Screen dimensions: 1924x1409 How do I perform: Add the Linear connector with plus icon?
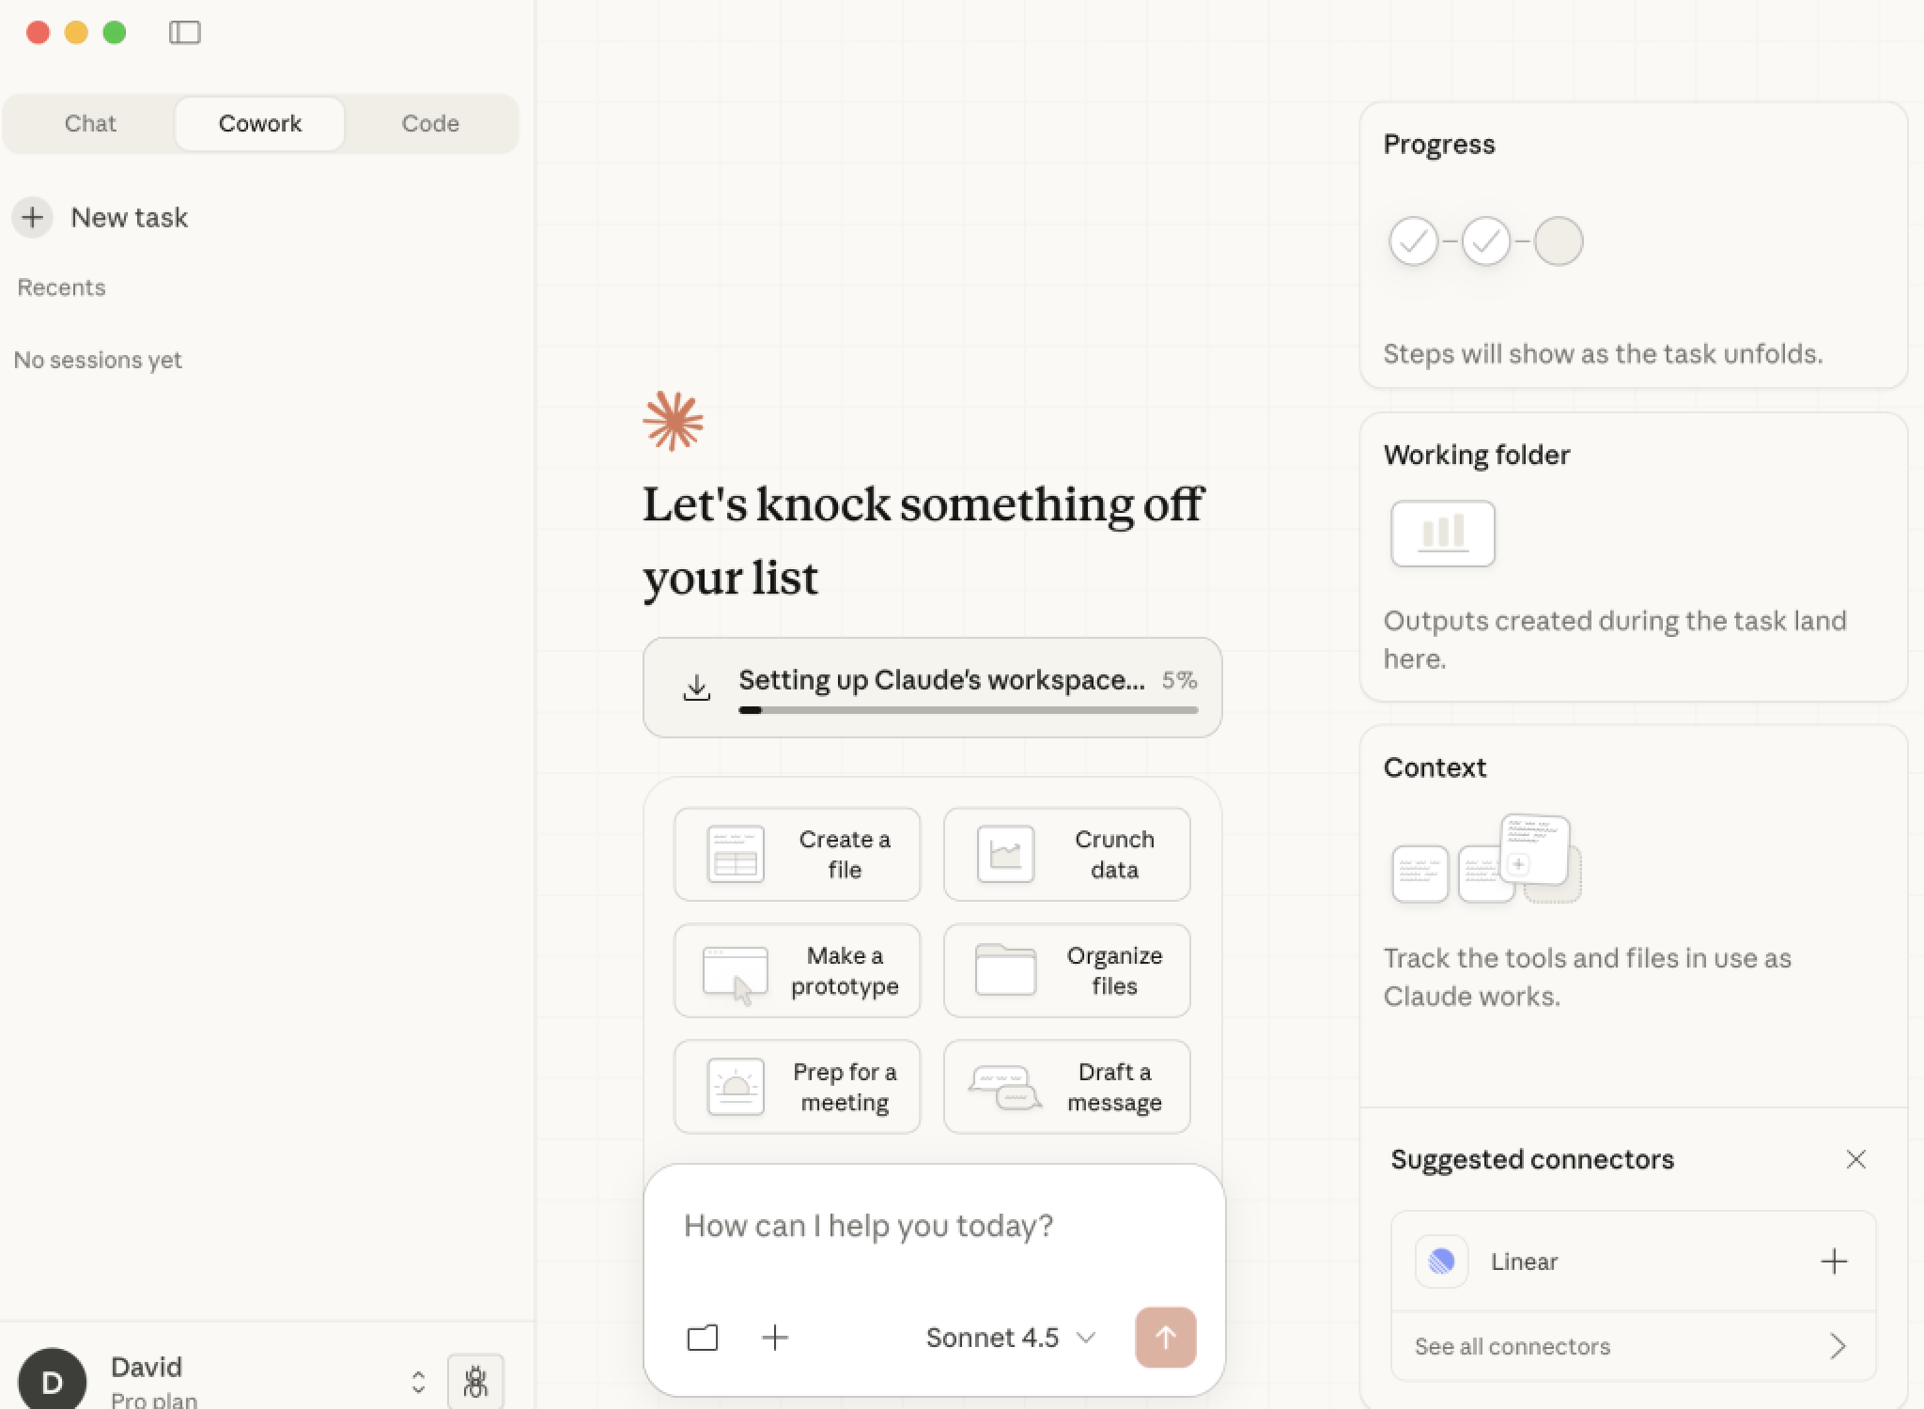point(1833,1262)
